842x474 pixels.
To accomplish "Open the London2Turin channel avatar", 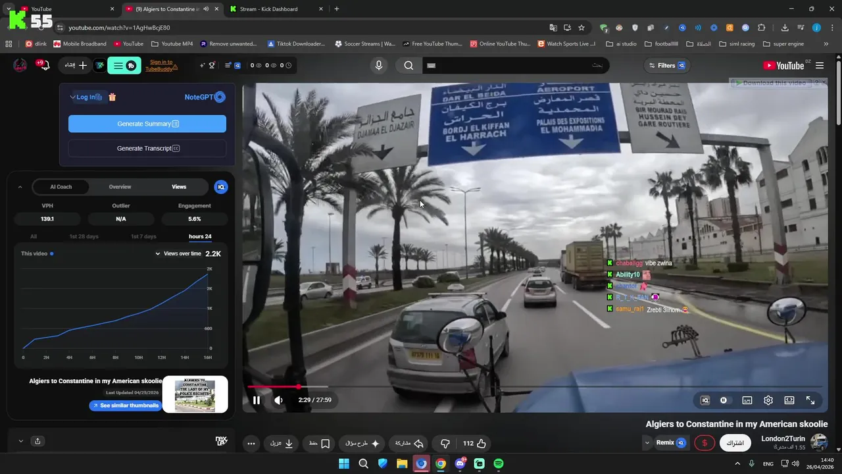I will (819, 442).
